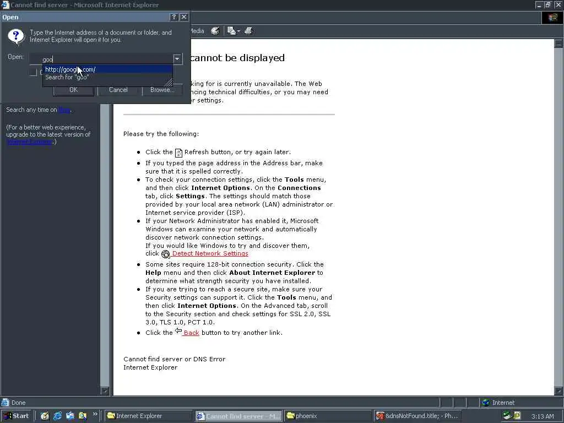Click the blue question mark bubble in Open dialog
This screenshot has width=564, height=423.
click(x=16, y=36)
